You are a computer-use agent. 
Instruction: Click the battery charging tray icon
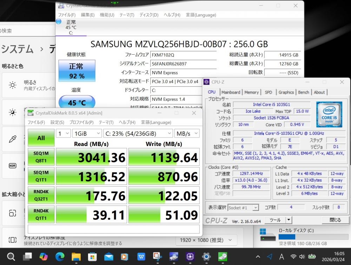click(x=312, y=257)
